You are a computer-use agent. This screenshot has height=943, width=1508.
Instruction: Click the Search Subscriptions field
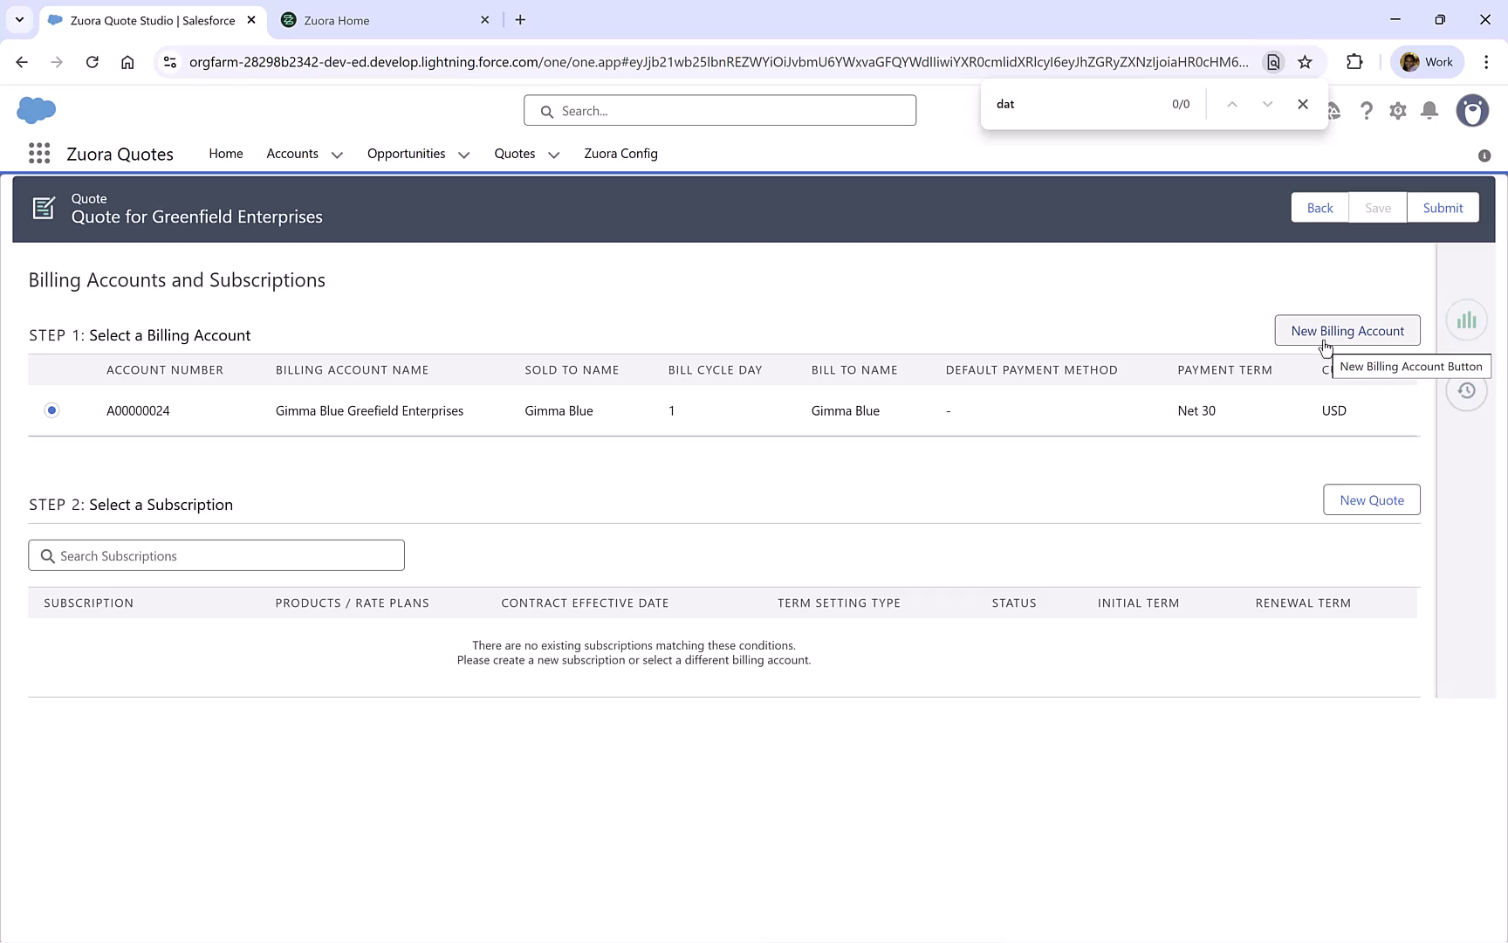click(x=216, y=555)
